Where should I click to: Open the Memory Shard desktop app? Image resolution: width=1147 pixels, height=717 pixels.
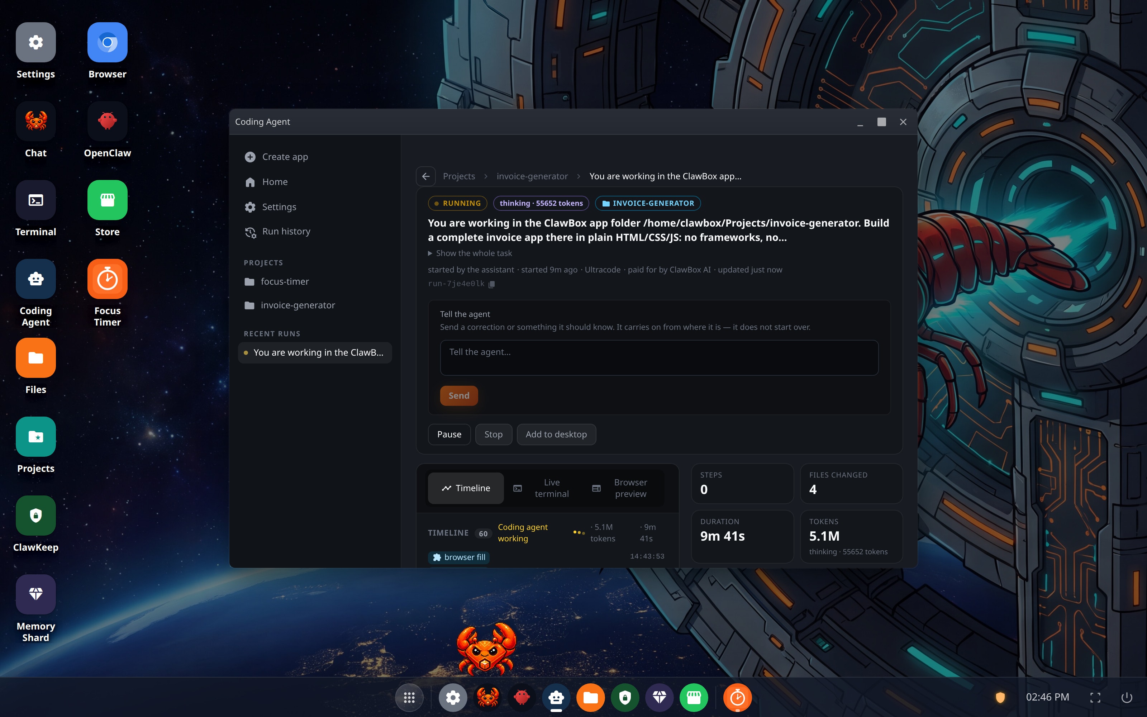[35, 608]
